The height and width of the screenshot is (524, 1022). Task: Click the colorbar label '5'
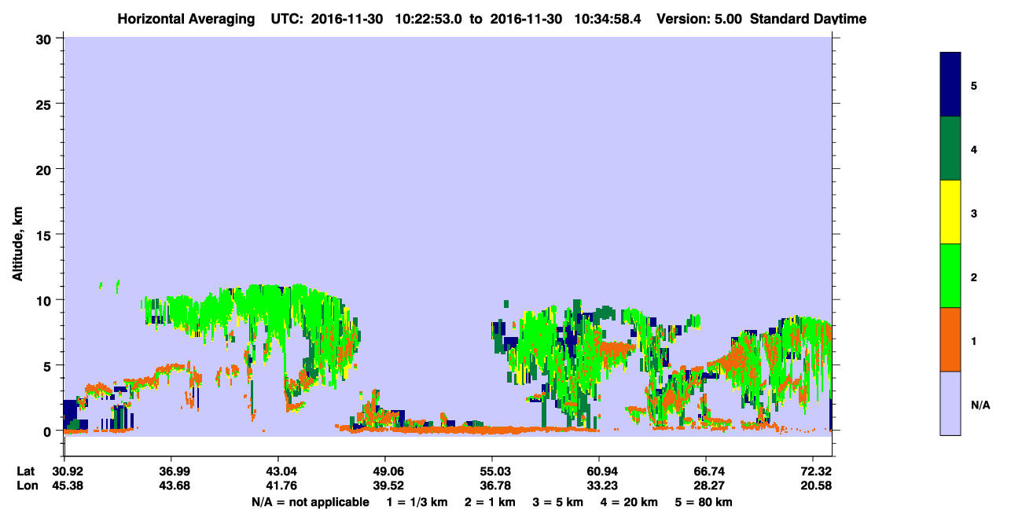tap(974, 85)
